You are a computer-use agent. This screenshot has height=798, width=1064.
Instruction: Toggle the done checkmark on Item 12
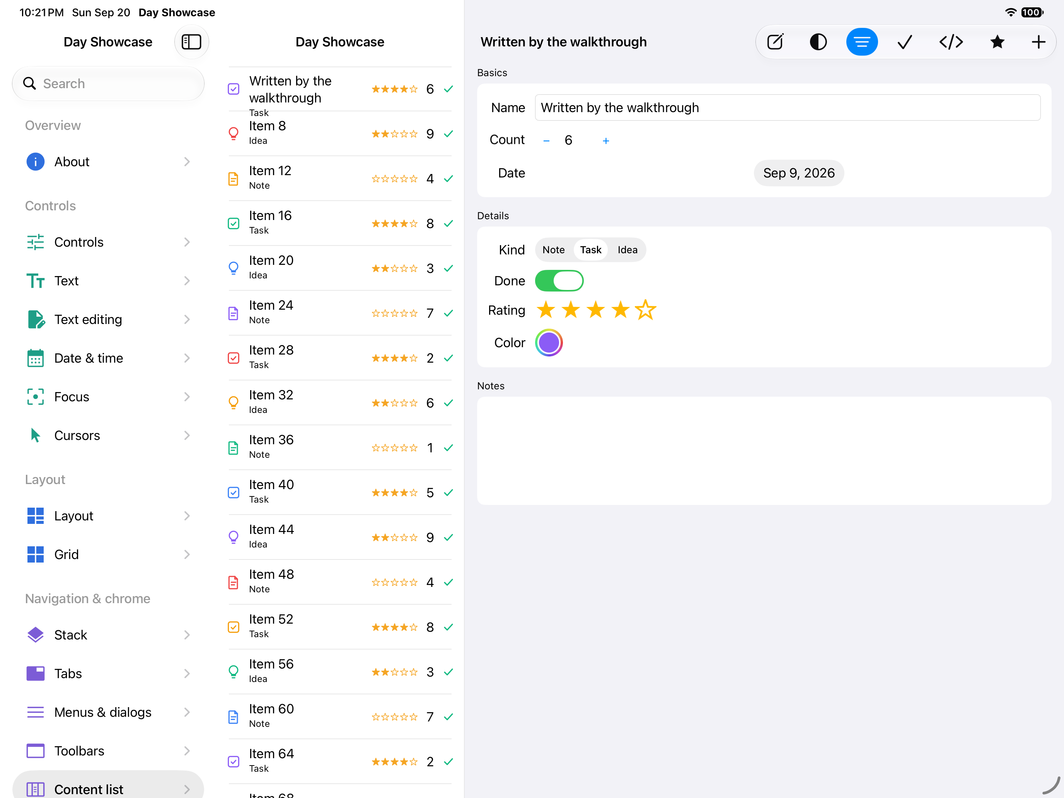click(448, 179)
